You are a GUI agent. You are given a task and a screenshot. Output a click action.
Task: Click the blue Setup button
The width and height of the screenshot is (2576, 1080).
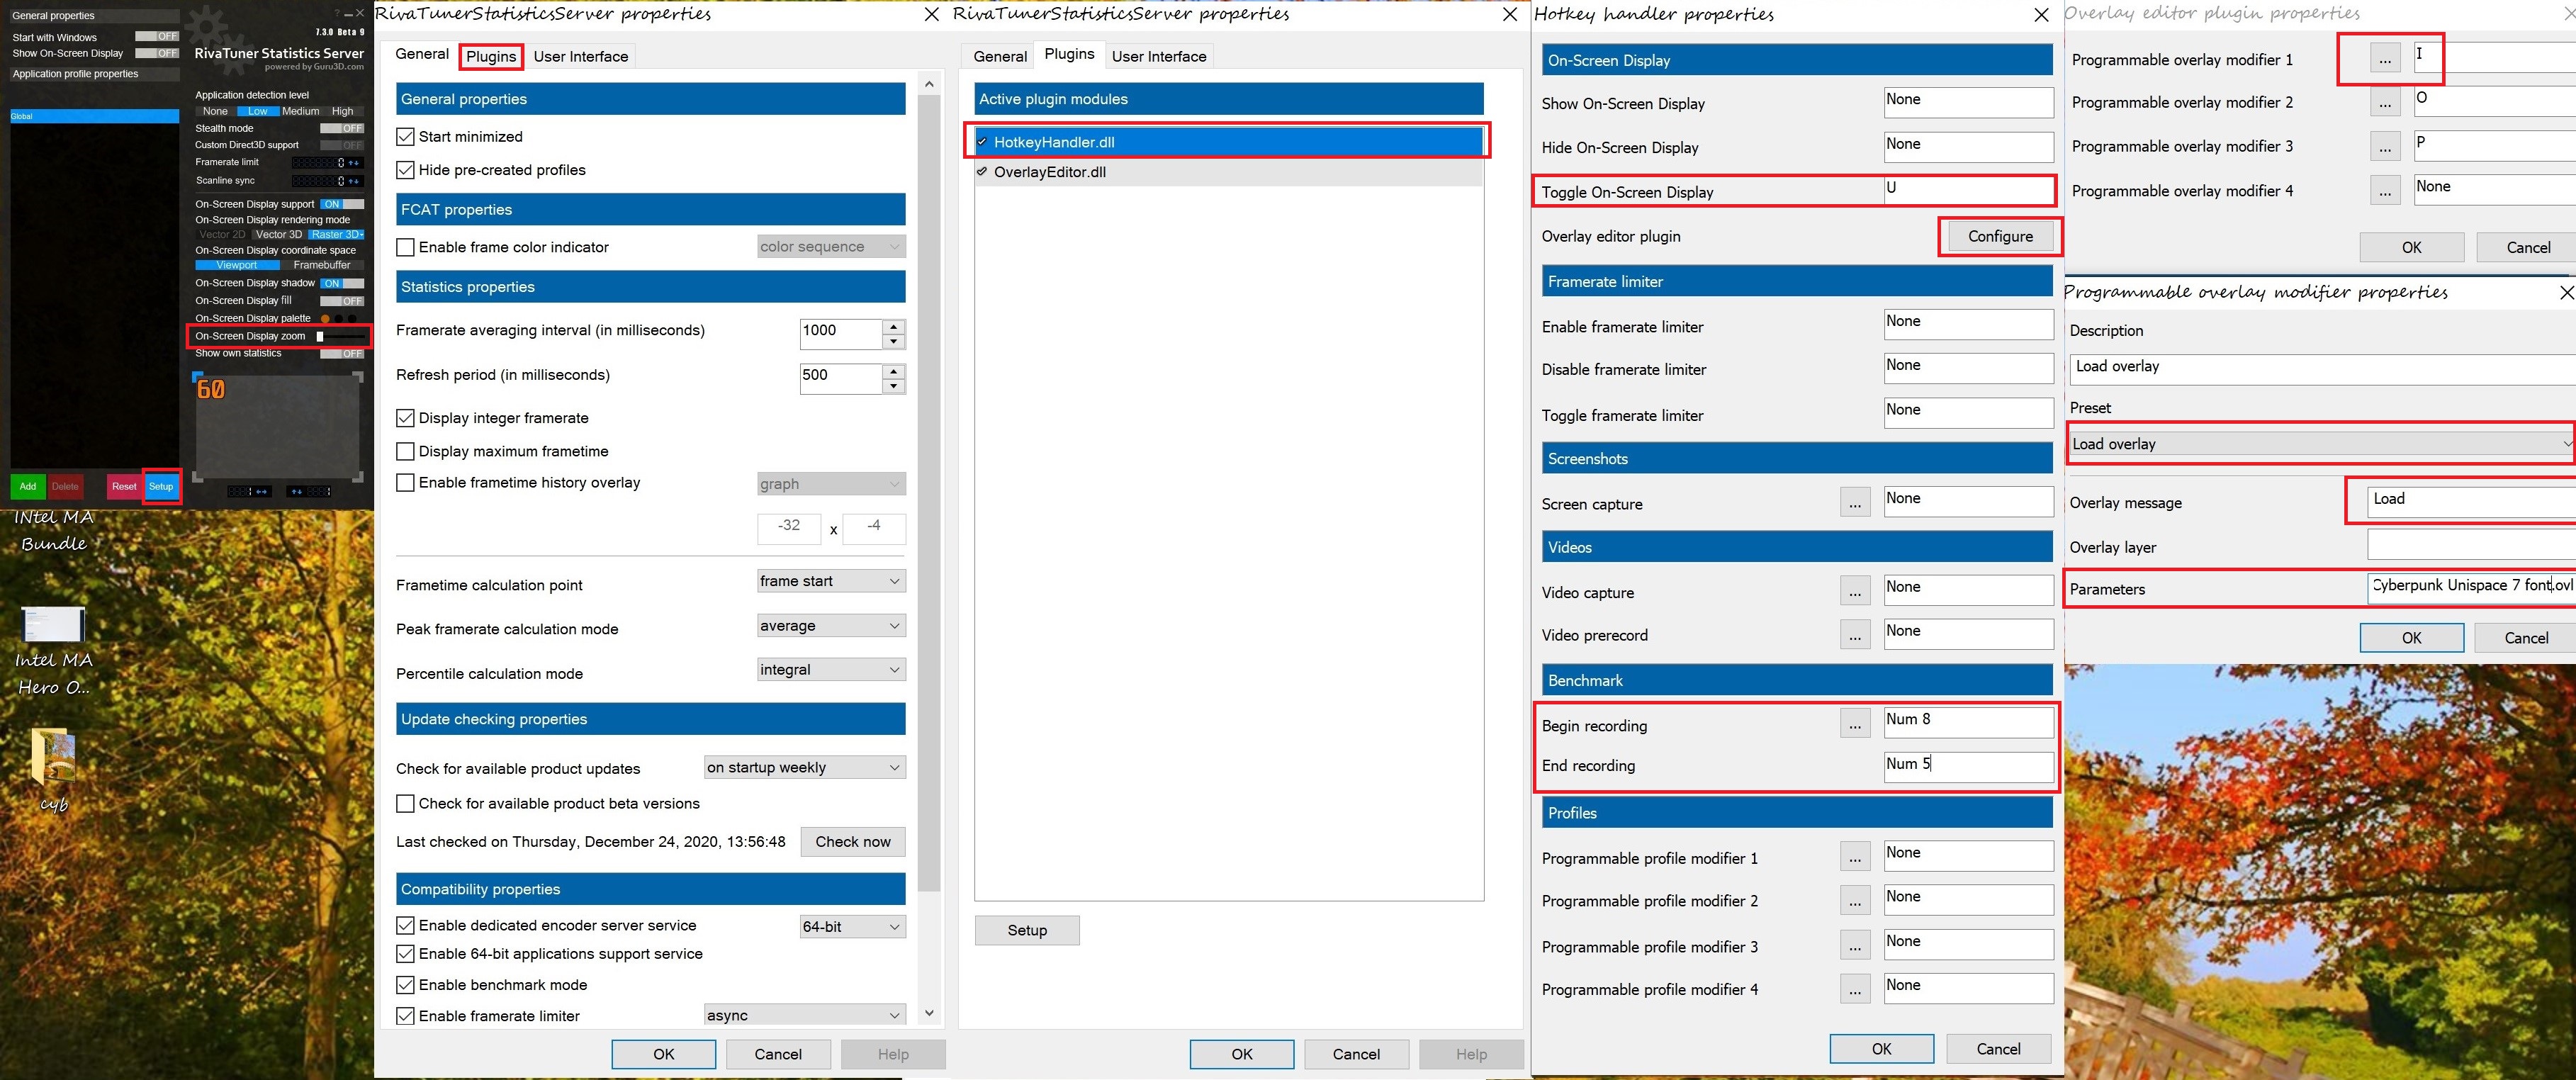161,486
